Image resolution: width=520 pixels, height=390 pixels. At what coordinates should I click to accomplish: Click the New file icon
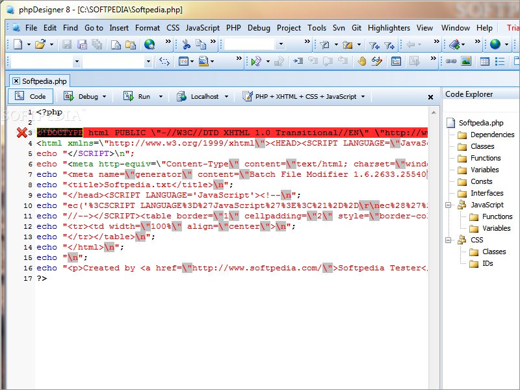tap(17, 44)
